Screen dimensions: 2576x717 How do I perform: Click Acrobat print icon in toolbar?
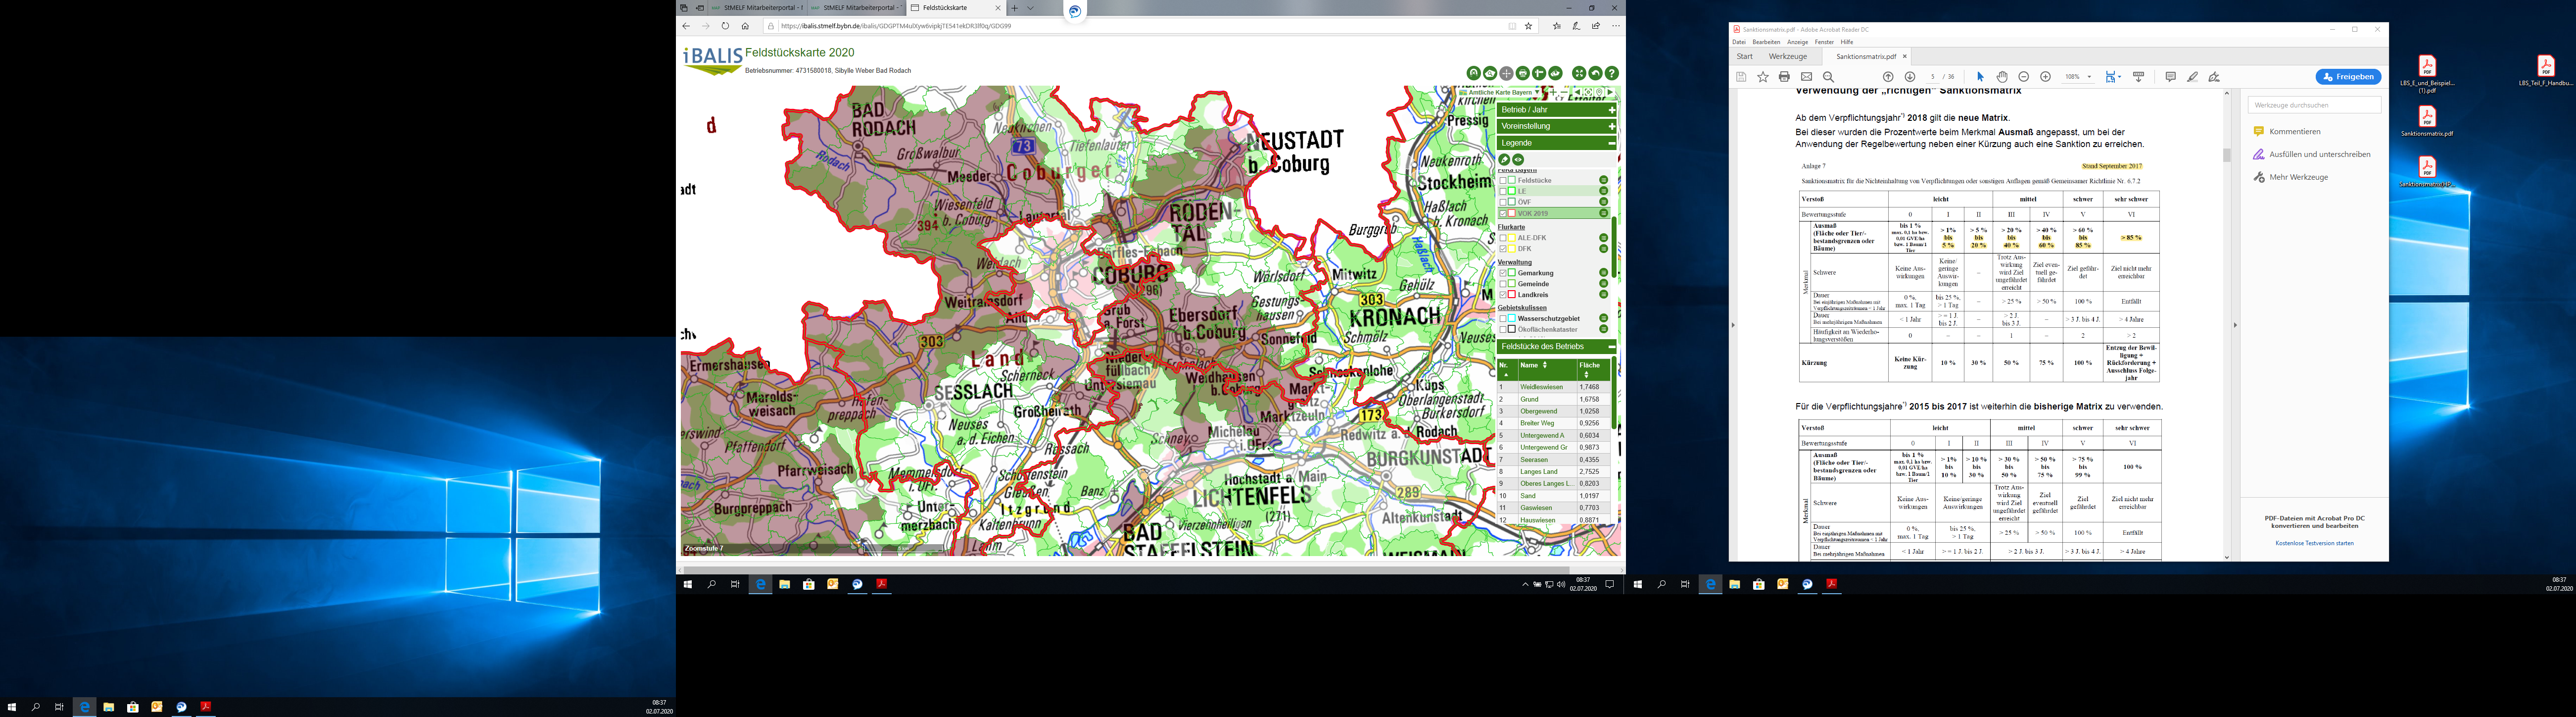(x=1784, y=77)
